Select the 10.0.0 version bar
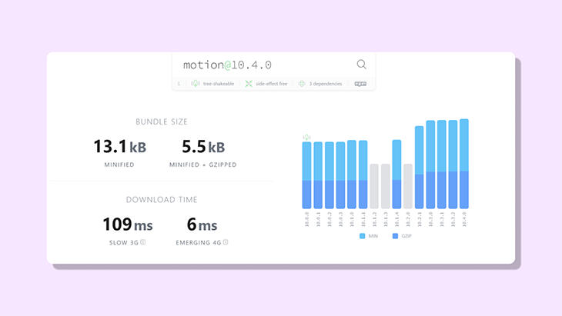 (306, 175)
